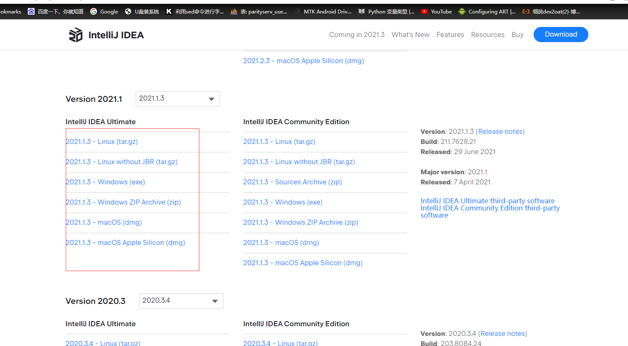Click the Version 2021.1 heading

[94, 99]
